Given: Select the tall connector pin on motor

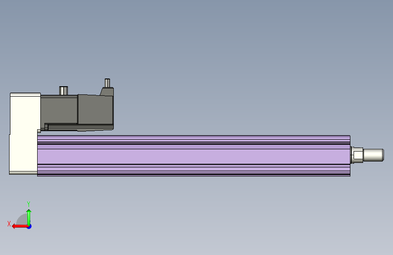Looking at the screenshot, I should click(x=107, y=83).
